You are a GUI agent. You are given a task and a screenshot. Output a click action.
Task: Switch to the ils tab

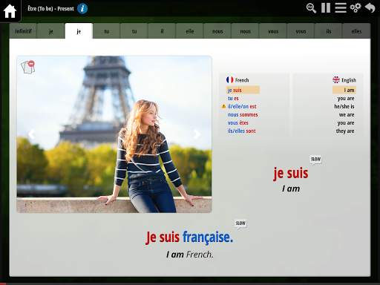tap(329, 31)
